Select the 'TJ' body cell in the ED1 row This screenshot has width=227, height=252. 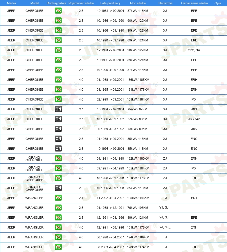click(x=165, y=198)
